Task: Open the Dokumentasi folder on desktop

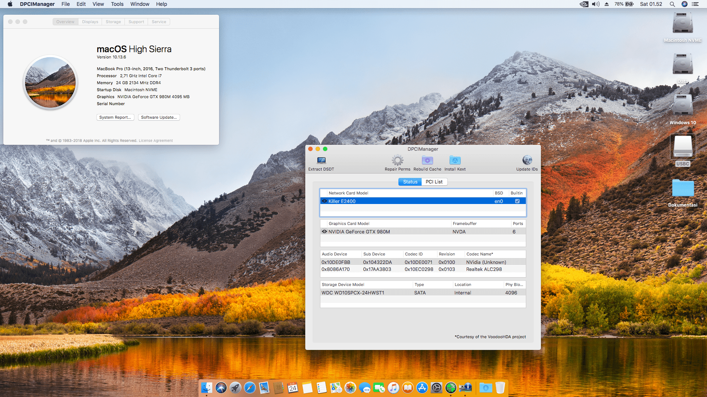Action: (682, 188)
